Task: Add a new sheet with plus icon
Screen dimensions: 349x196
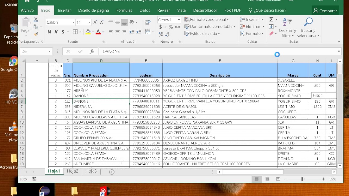Action: click(112, 172)
